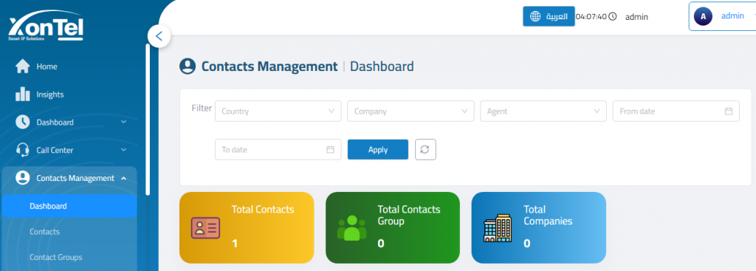Open Insights in the sidebar
The height and width of the screenshot is (271, 756).
tap(50, 95)
